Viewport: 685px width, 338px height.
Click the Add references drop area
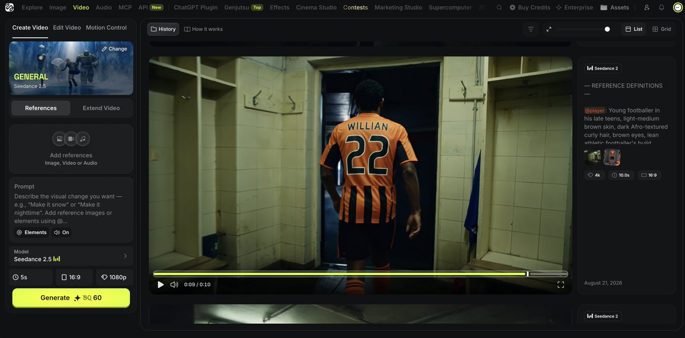[x=71, y=149]
